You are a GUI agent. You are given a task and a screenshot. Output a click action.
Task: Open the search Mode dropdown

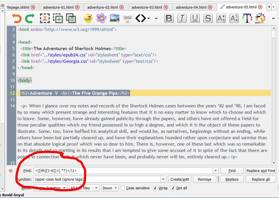[x=50, y=188]
